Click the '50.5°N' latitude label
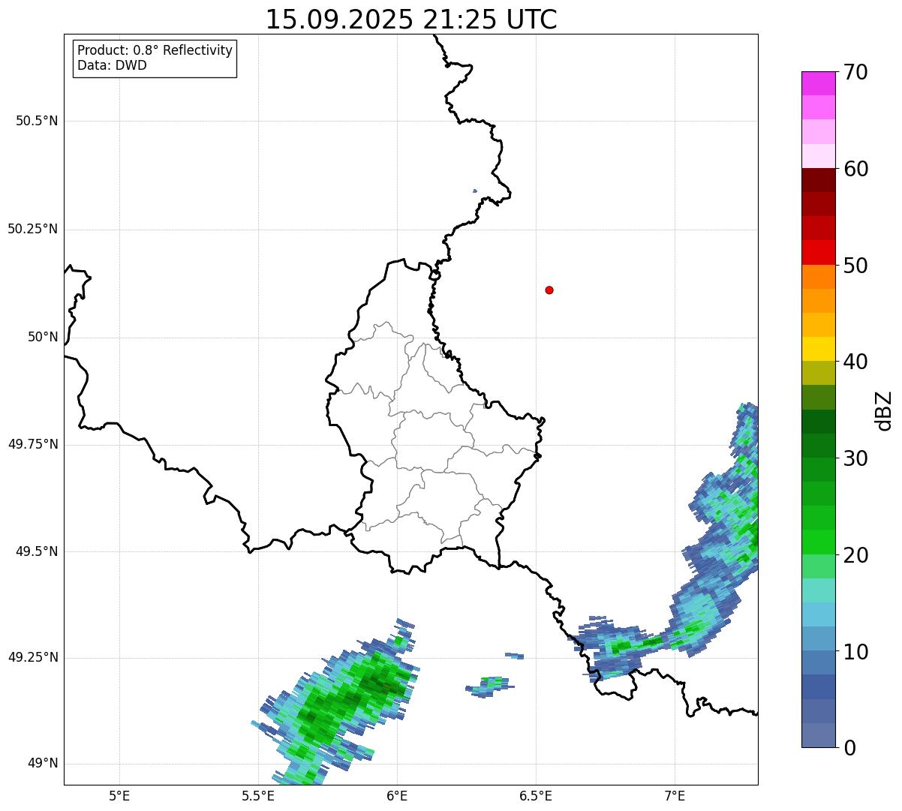The height and width of the screenshot is (811, 902). pyautogui.click(x=37, y=121)
